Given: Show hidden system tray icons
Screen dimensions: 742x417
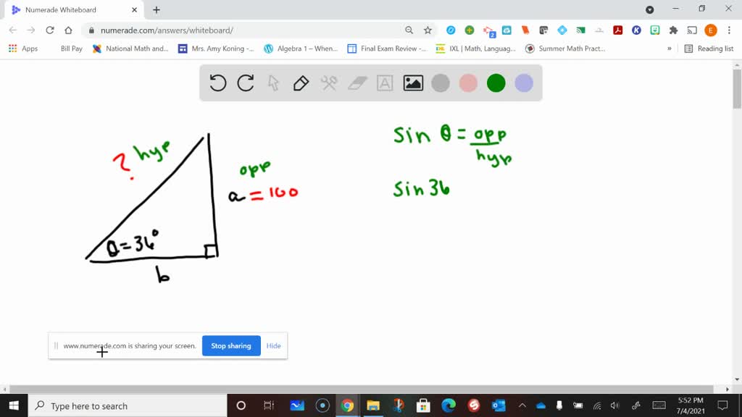Looking at the screenshot, I should click(522, 405).
